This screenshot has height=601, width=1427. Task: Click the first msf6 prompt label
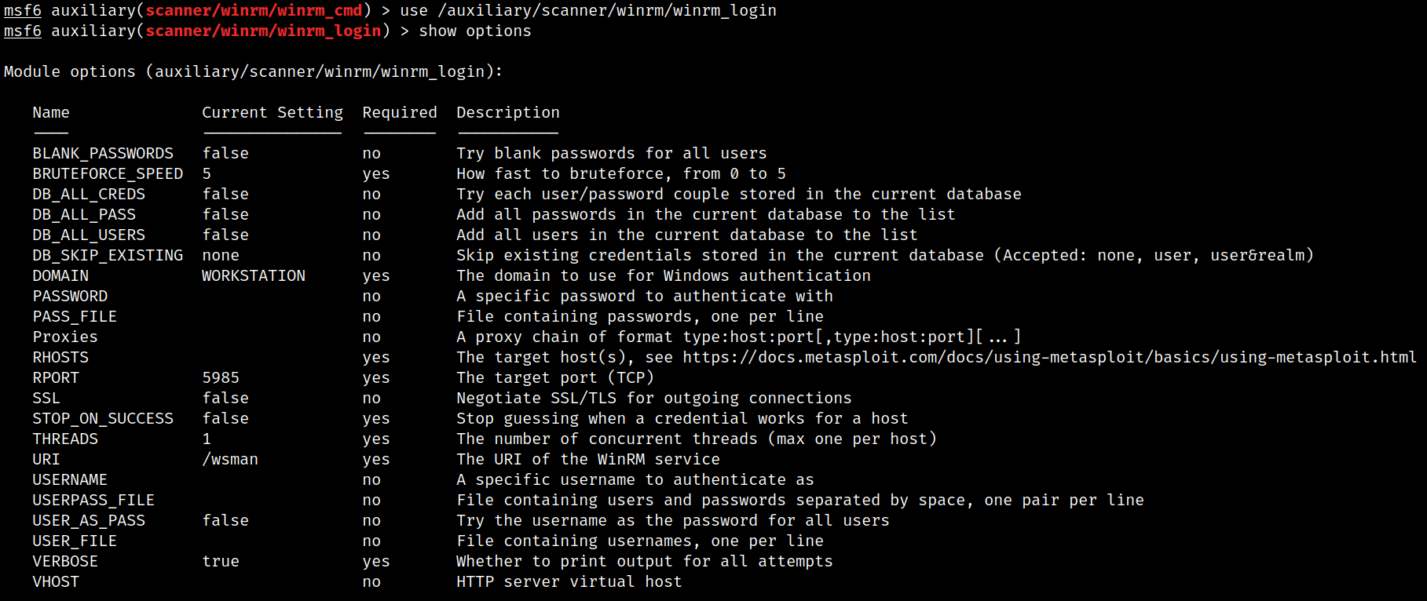[x=23, y=10]
